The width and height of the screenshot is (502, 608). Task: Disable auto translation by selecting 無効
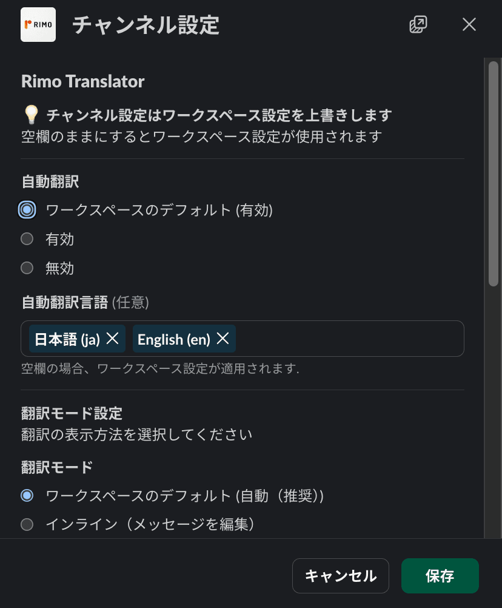pyautogui.click(x=27, y=268)
